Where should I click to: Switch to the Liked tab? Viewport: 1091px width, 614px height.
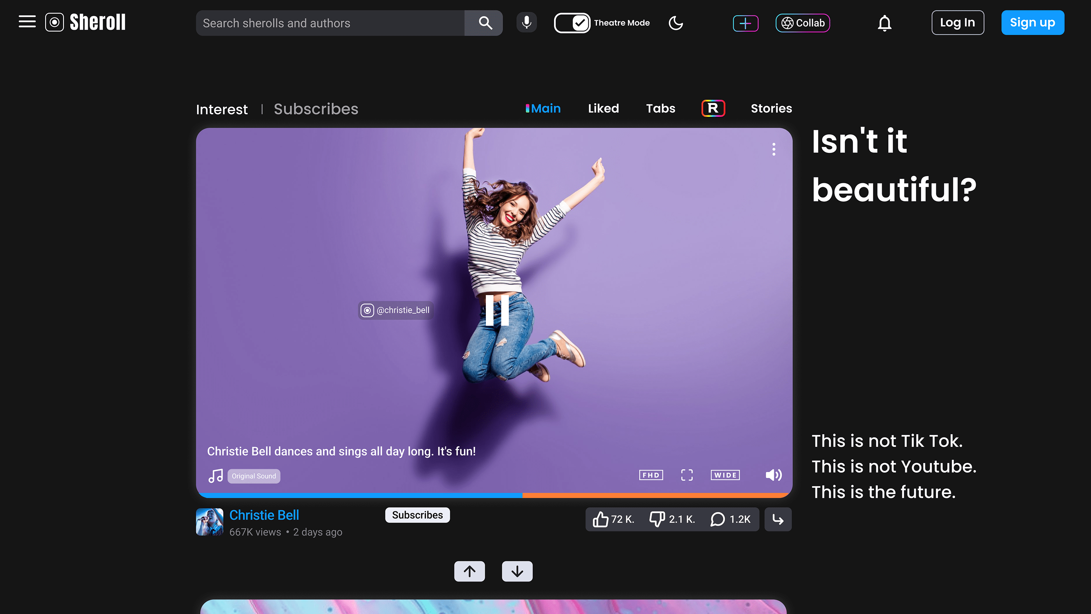pyautogui.click(x=604, y=108)
